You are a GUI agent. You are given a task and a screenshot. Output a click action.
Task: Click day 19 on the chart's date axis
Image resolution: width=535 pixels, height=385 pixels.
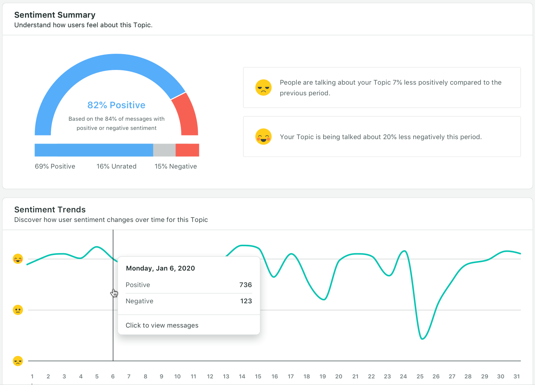point(323,377)
